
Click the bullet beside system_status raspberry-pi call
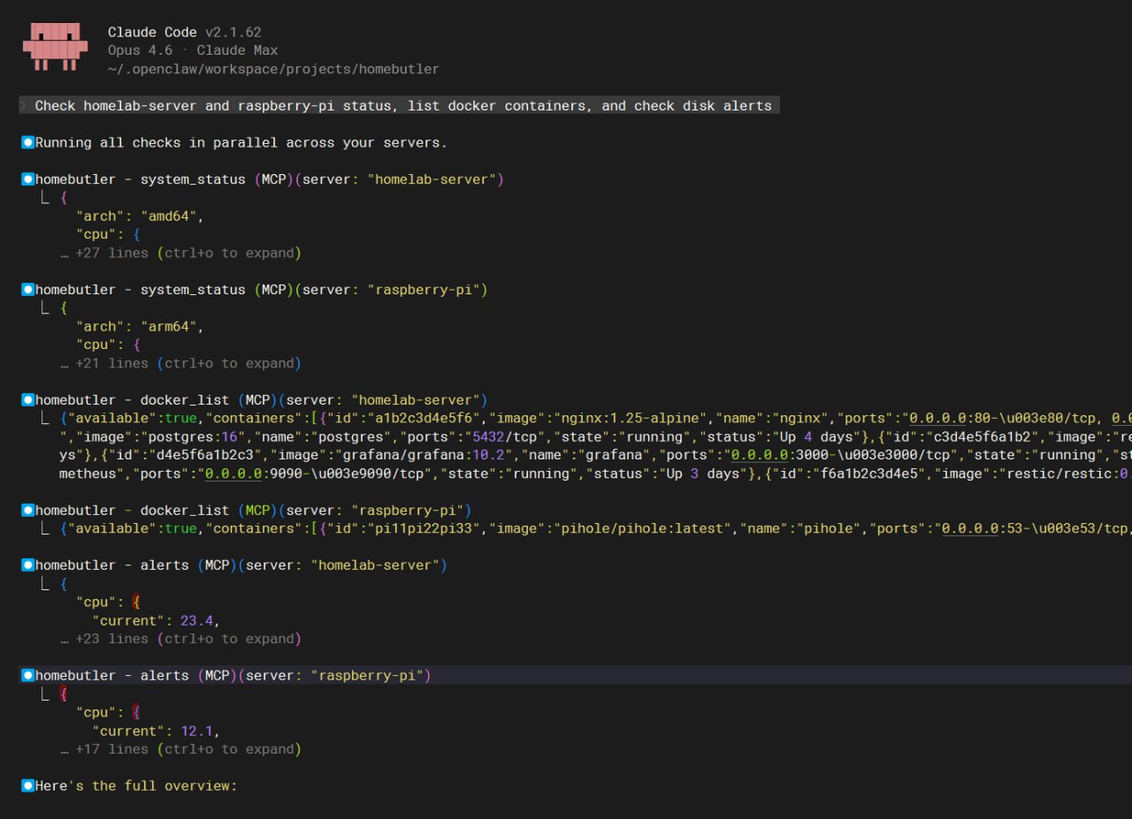click(28, 290)
